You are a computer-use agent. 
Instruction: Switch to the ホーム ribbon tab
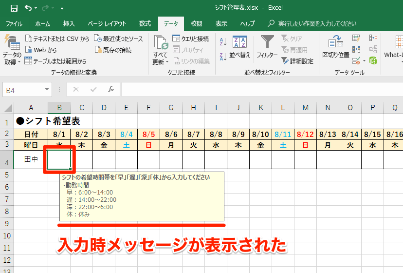(43, 24)
